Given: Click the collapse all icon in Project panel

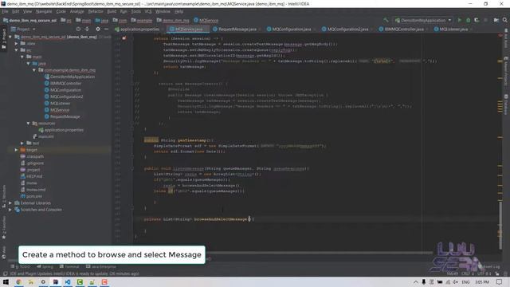Looking at the screenshot, I should coord(87,29).
